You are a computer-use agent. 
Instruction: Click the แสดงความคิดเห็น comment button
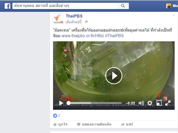tap(94, 124)
